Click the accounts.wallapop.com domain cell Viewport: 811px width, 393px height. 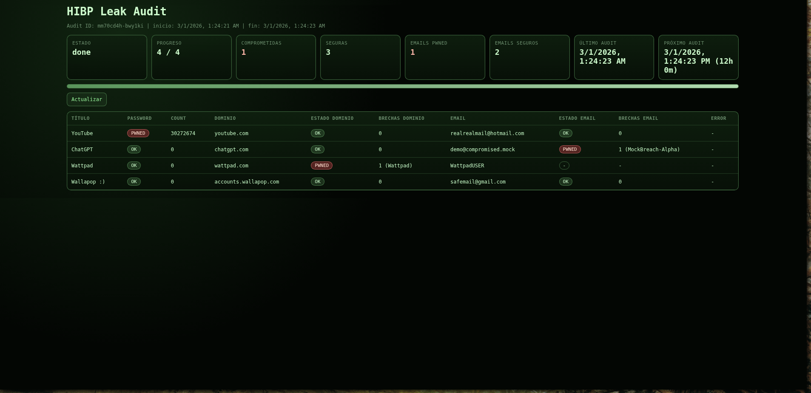coord(247,182)
